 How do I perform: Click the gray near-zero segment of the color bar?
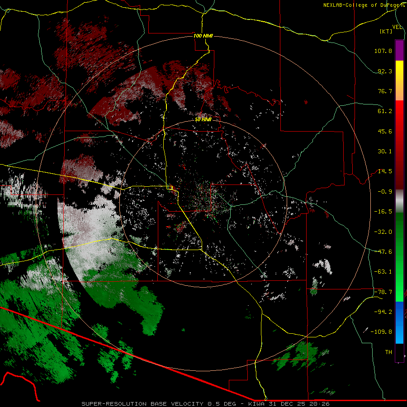coord(399,200)
